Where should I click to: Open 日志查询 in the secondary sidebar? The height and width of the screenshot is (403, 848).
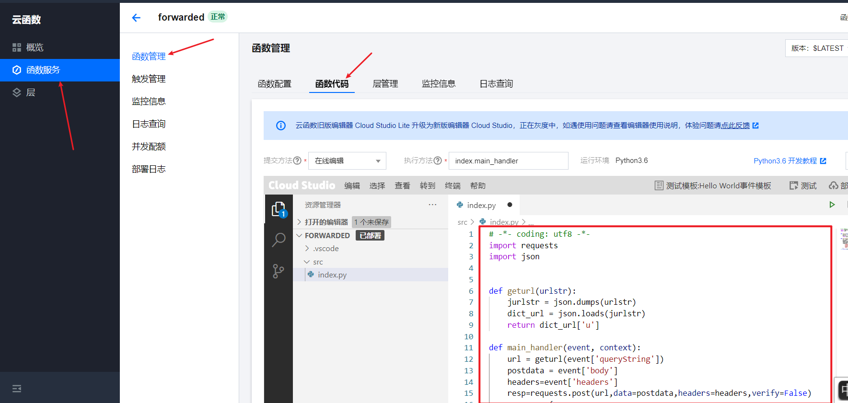click(x=149, y=124)
